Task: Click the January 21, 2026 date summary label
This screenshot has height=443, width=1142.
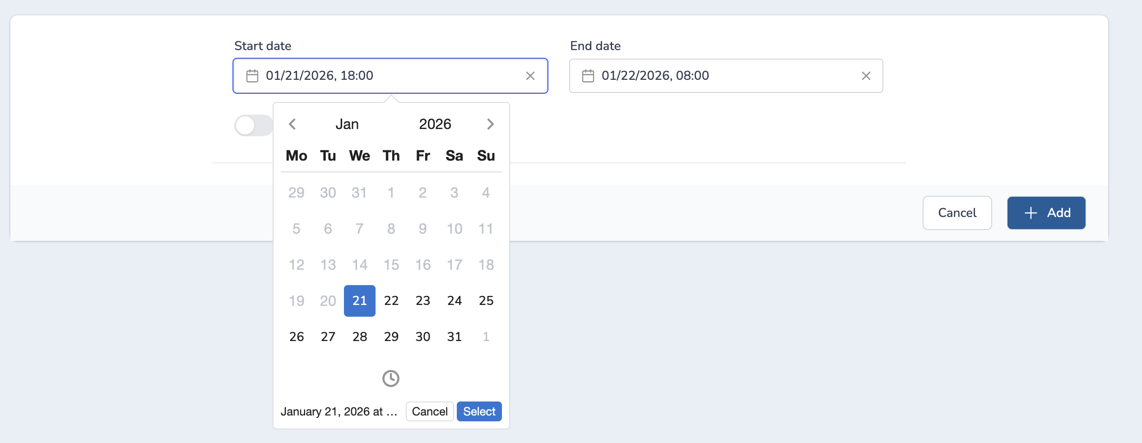Action: click(x=339, y=411)
